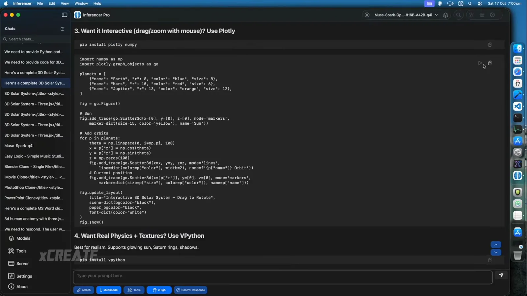Copy the pip install vpython command
527x296 pixels.
490,260
